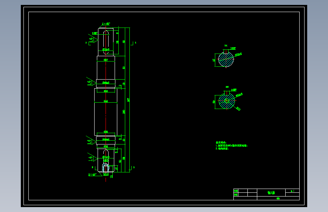Pick the 15 depth dimension near threaded hole
This screenshot has width=328, height=212.
tap(117, 168)
